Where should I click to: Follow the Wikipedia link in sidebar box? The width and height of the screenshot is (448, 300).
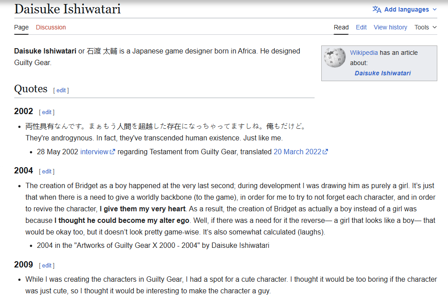(364, 53)
